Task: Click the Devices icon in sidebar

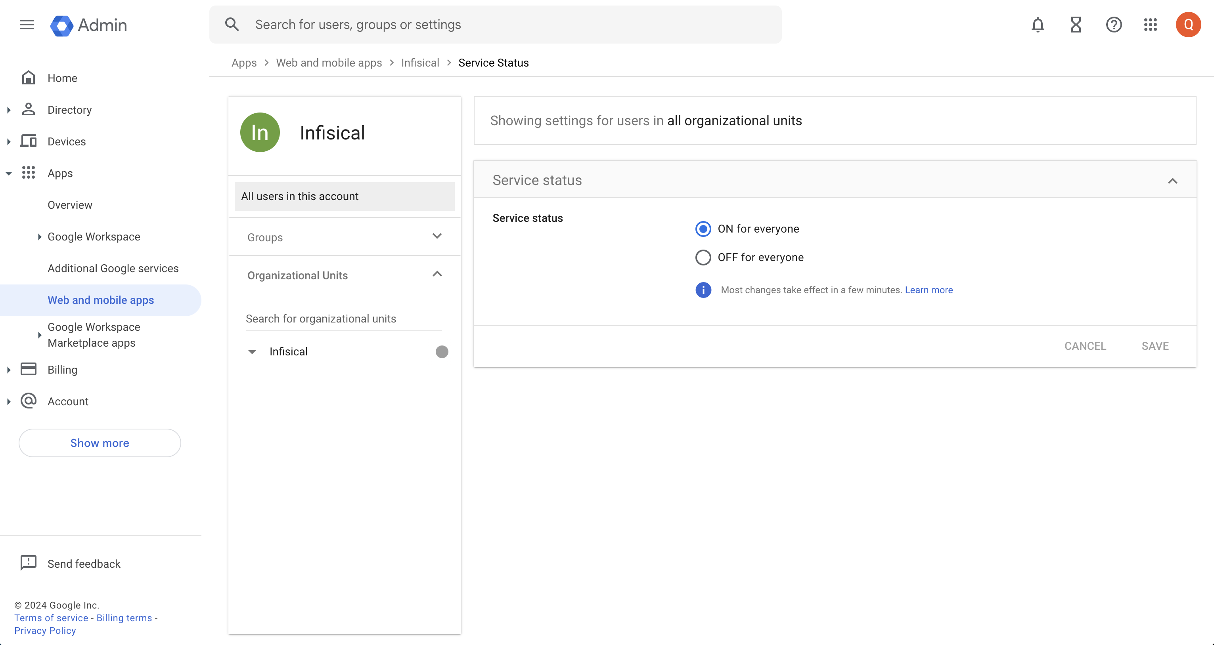Action: [28, 141]
